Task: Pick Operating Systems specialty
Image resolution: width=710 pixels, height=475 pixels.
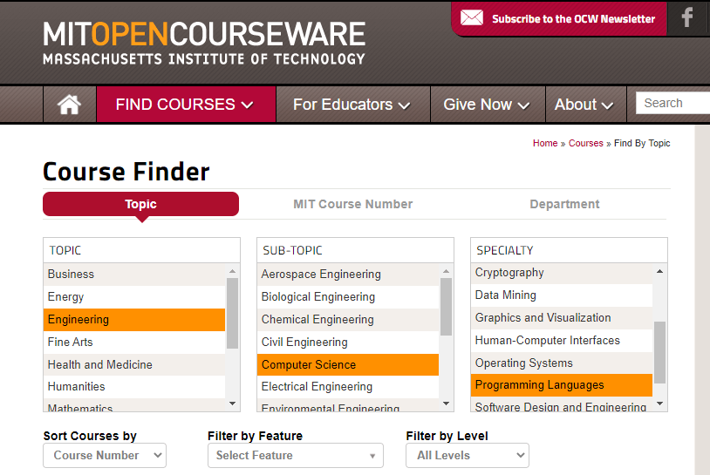Action: pos(562,363)
